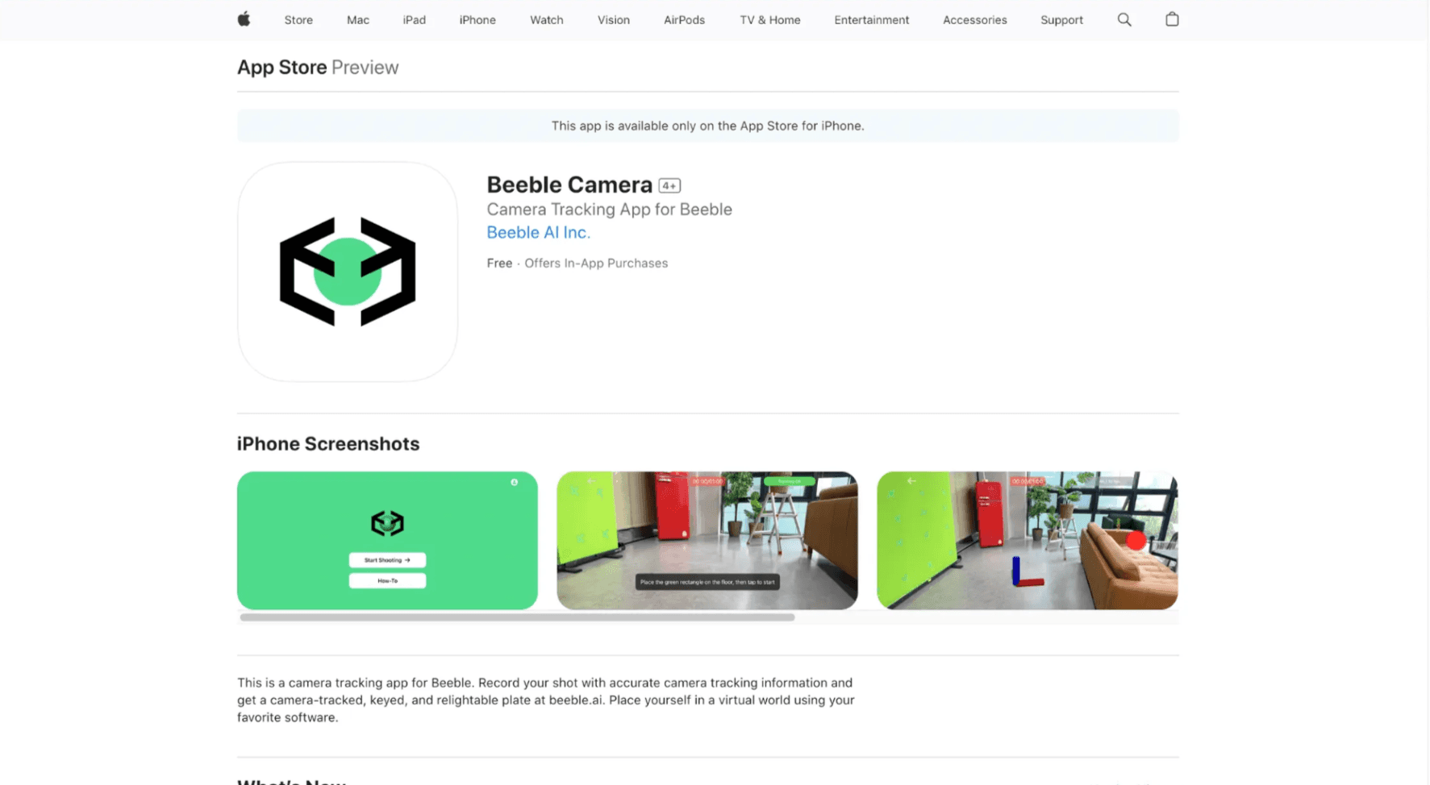This screenshot has height=785, width=1430.
Task: Click the Start Shooting button in the screenshot
Action: [387, 559]
